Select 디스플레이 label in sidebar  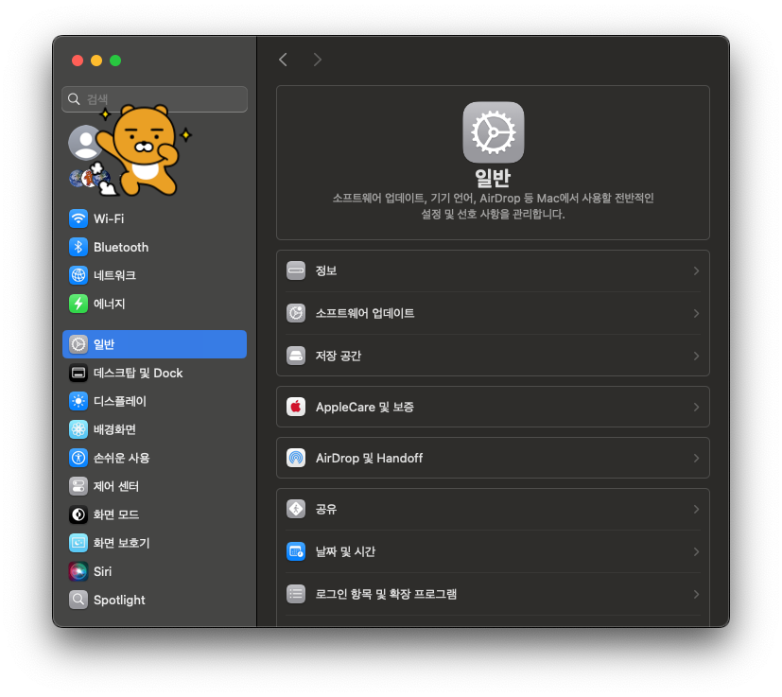tap(120, 401)
